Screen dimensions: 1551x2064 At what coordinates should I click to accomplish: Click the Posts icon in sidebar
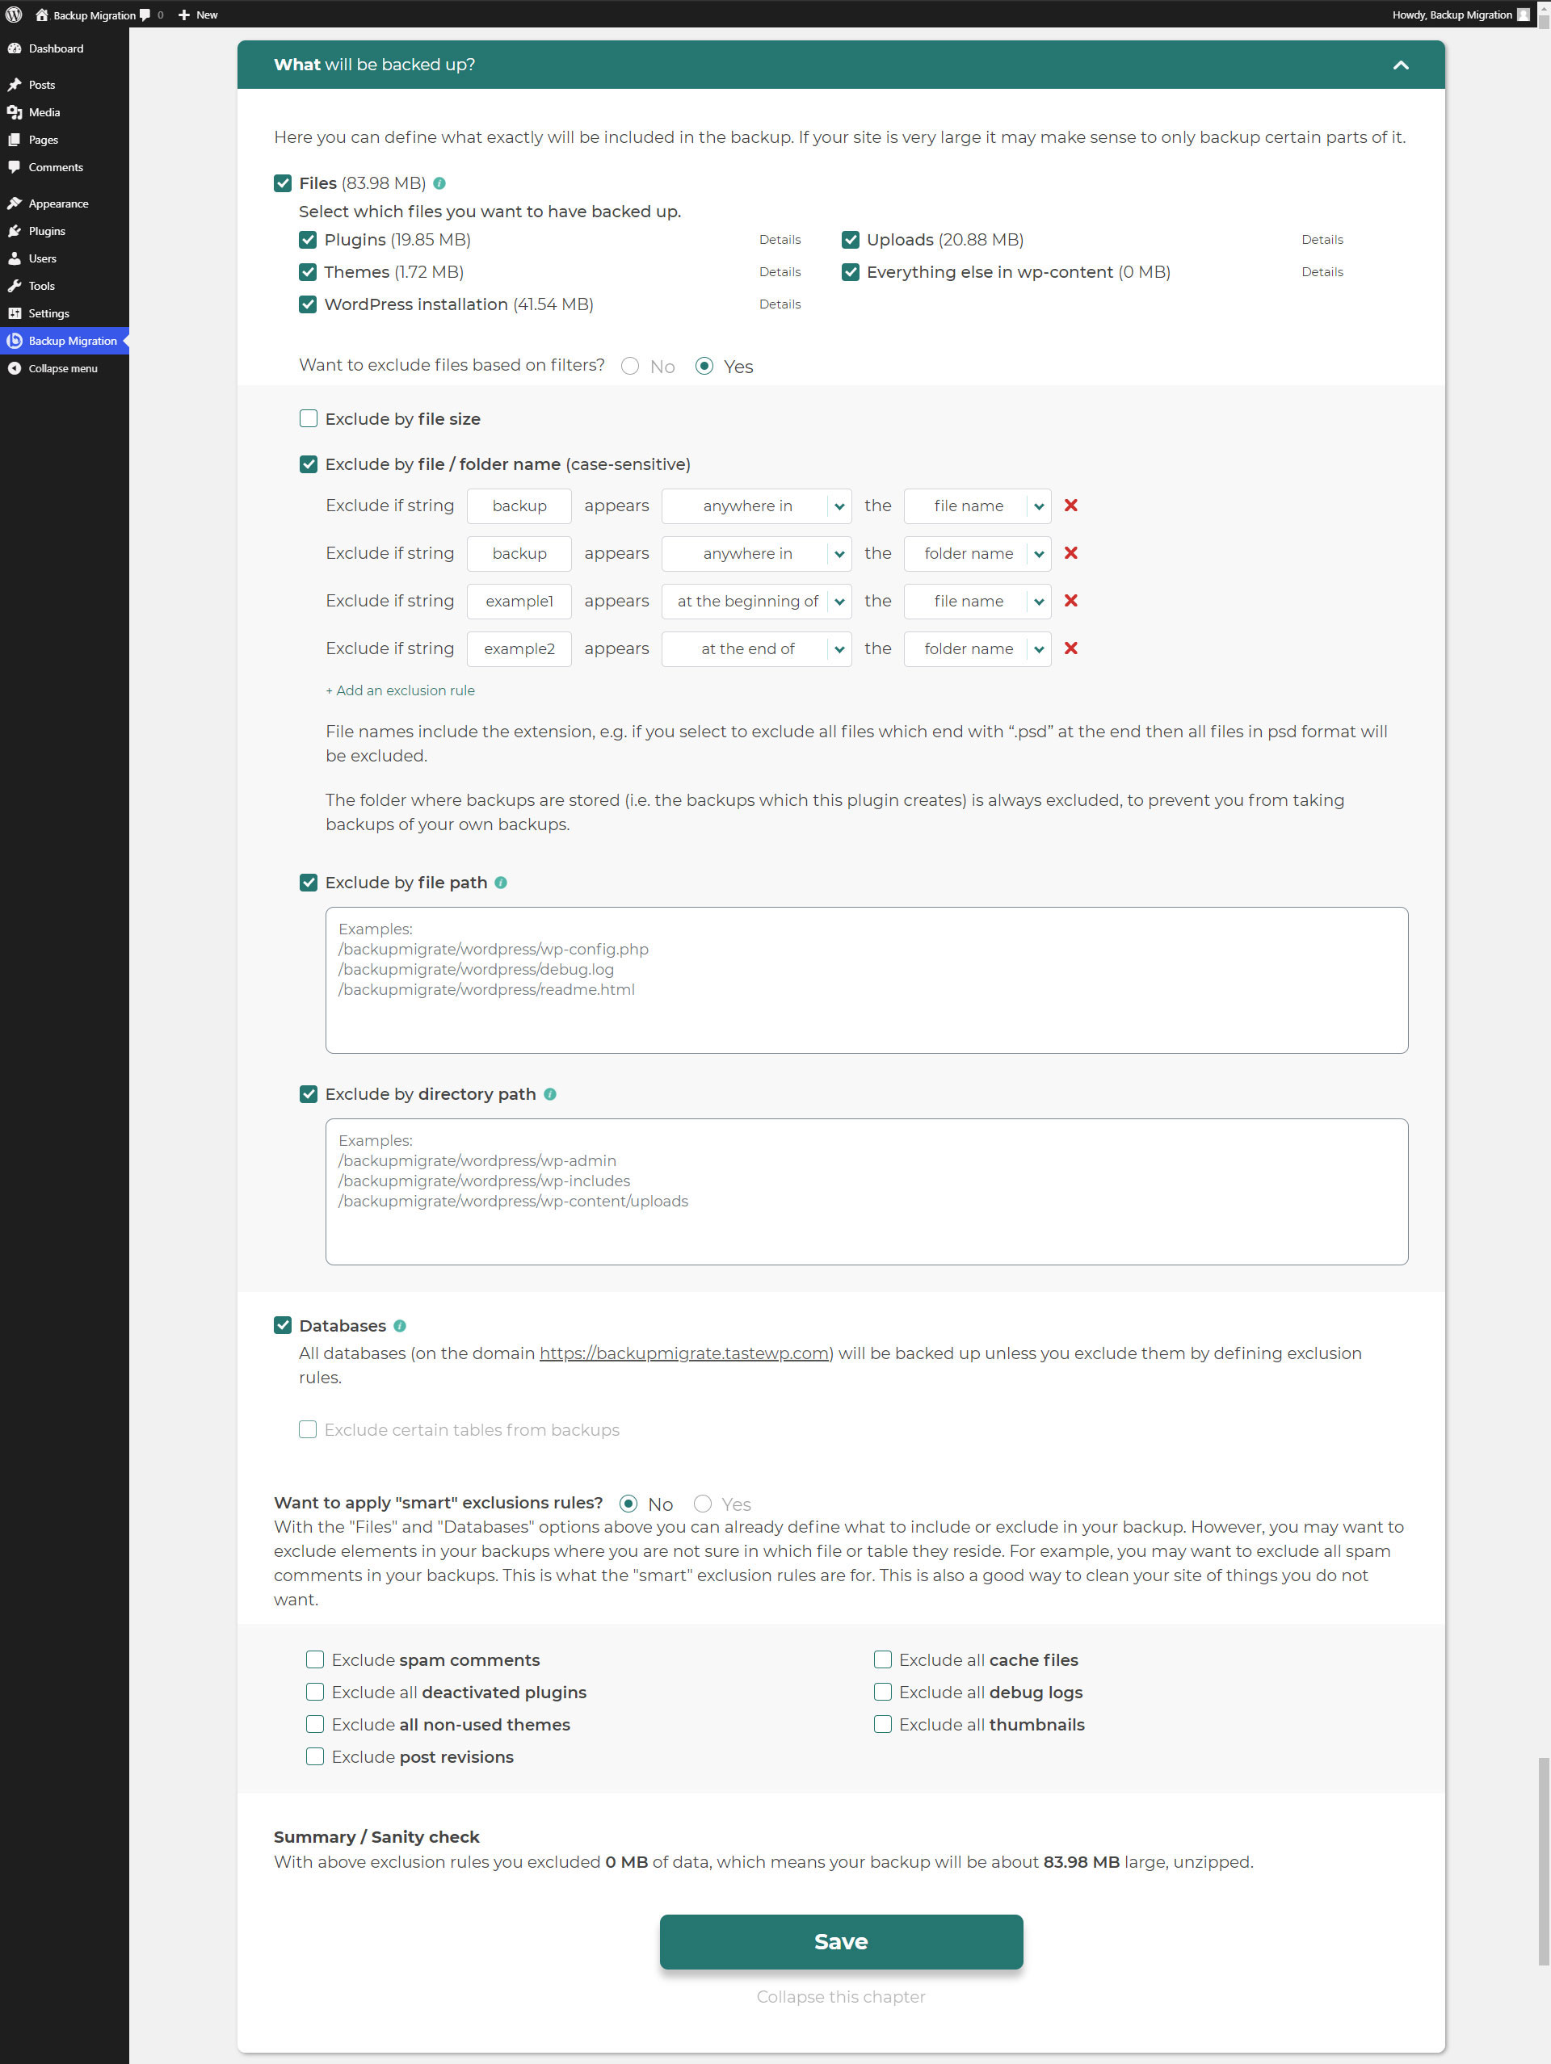(x=16, y=83)
